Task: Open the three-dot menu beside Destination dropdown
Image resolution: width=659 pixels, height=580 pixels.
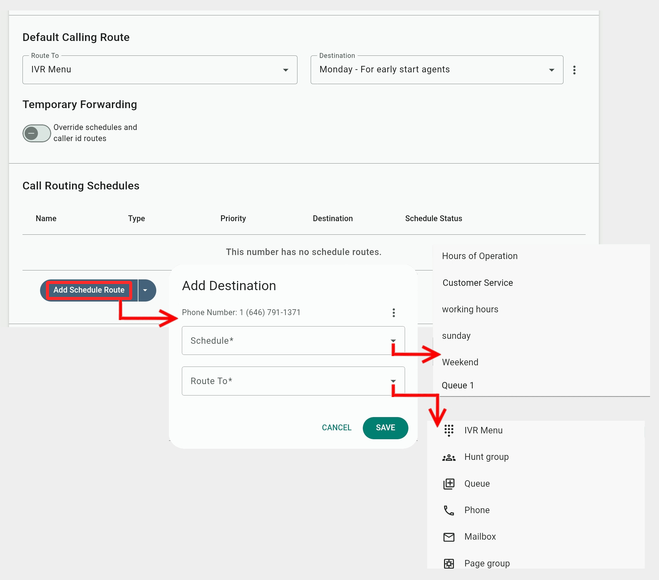Action: pyautogui.click(x=574, y=70)
